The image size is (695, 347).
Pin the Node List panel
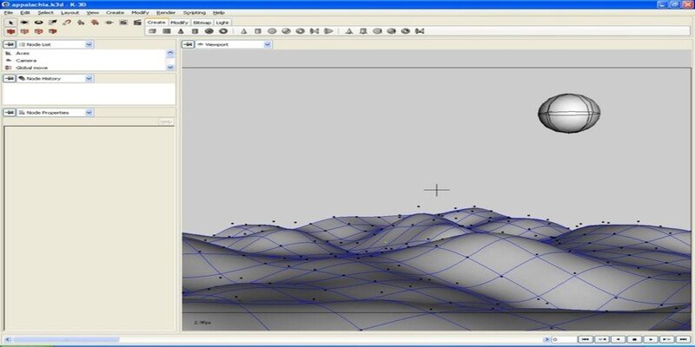(x=10, y=45)
